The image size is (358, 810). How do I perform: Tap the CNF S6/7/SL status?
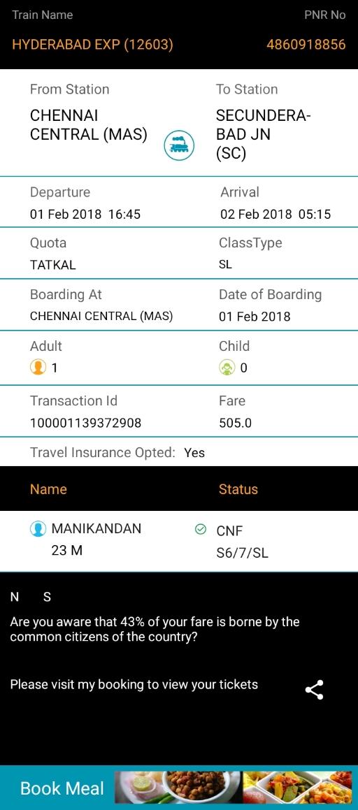[x=243, y=542]
